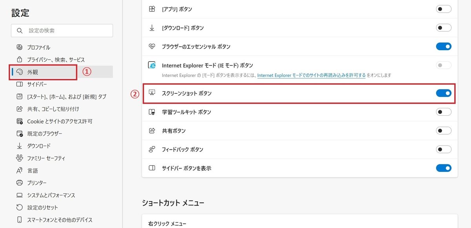The image size is (471, 228).
Task: Disable the サイドバー ボタンを表示 toggle
Action: (444, 168)
